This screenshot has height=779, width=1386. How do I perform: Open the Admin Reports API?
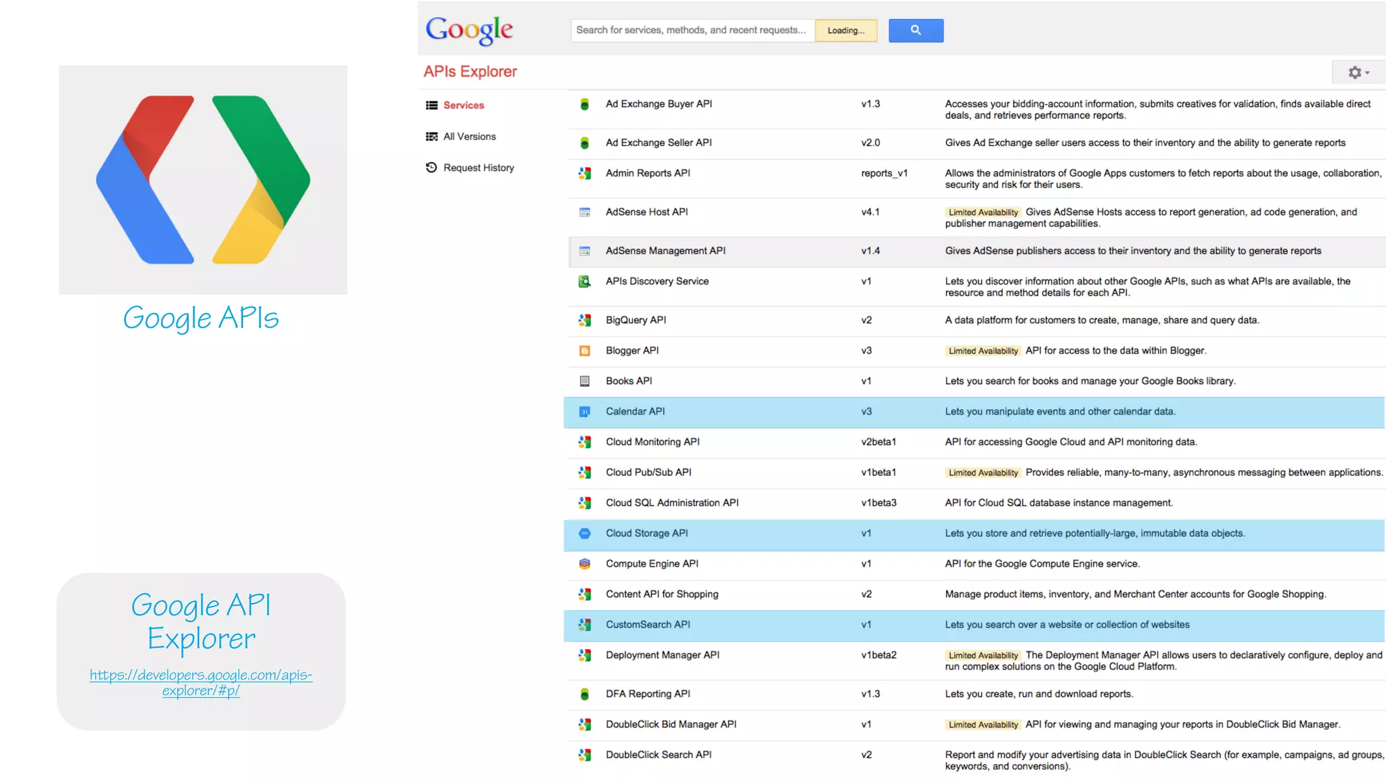pos(648,173)
